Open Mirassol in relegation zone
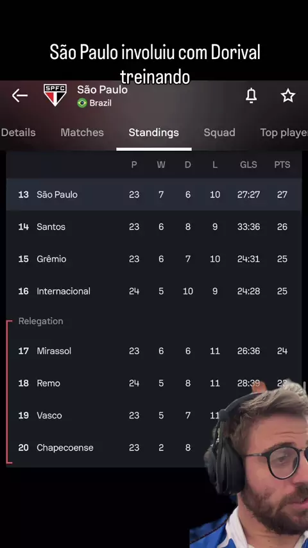 coord(154,351)
